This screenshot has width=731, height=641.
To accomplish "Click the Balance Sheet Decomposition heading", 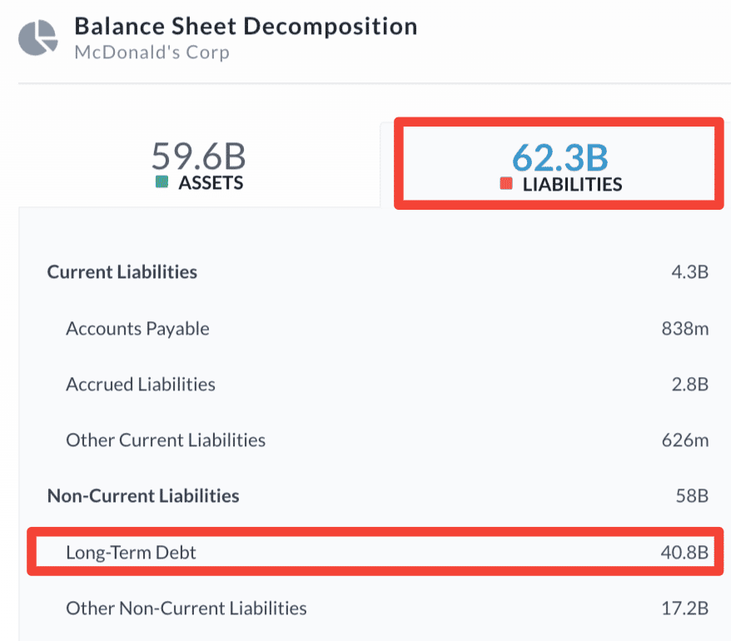I will pyautogui.click(x=246, y=26).
